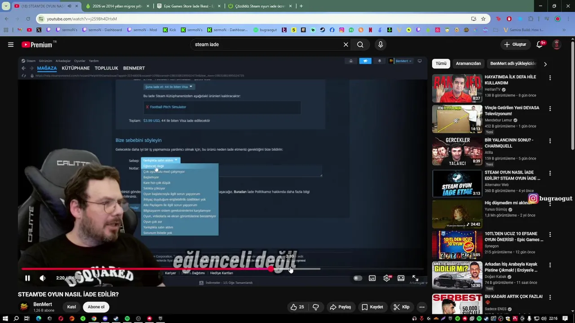Click the YouTube search magnifier button
The width and height of the screenshot is (575, 323).
pos(360,44)
